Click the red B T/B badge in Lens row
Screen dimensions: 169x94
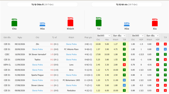coord(124,65)
